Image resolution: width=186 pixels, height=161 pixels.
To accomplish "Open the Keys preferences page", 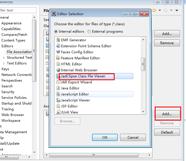I will click(5, 69).
